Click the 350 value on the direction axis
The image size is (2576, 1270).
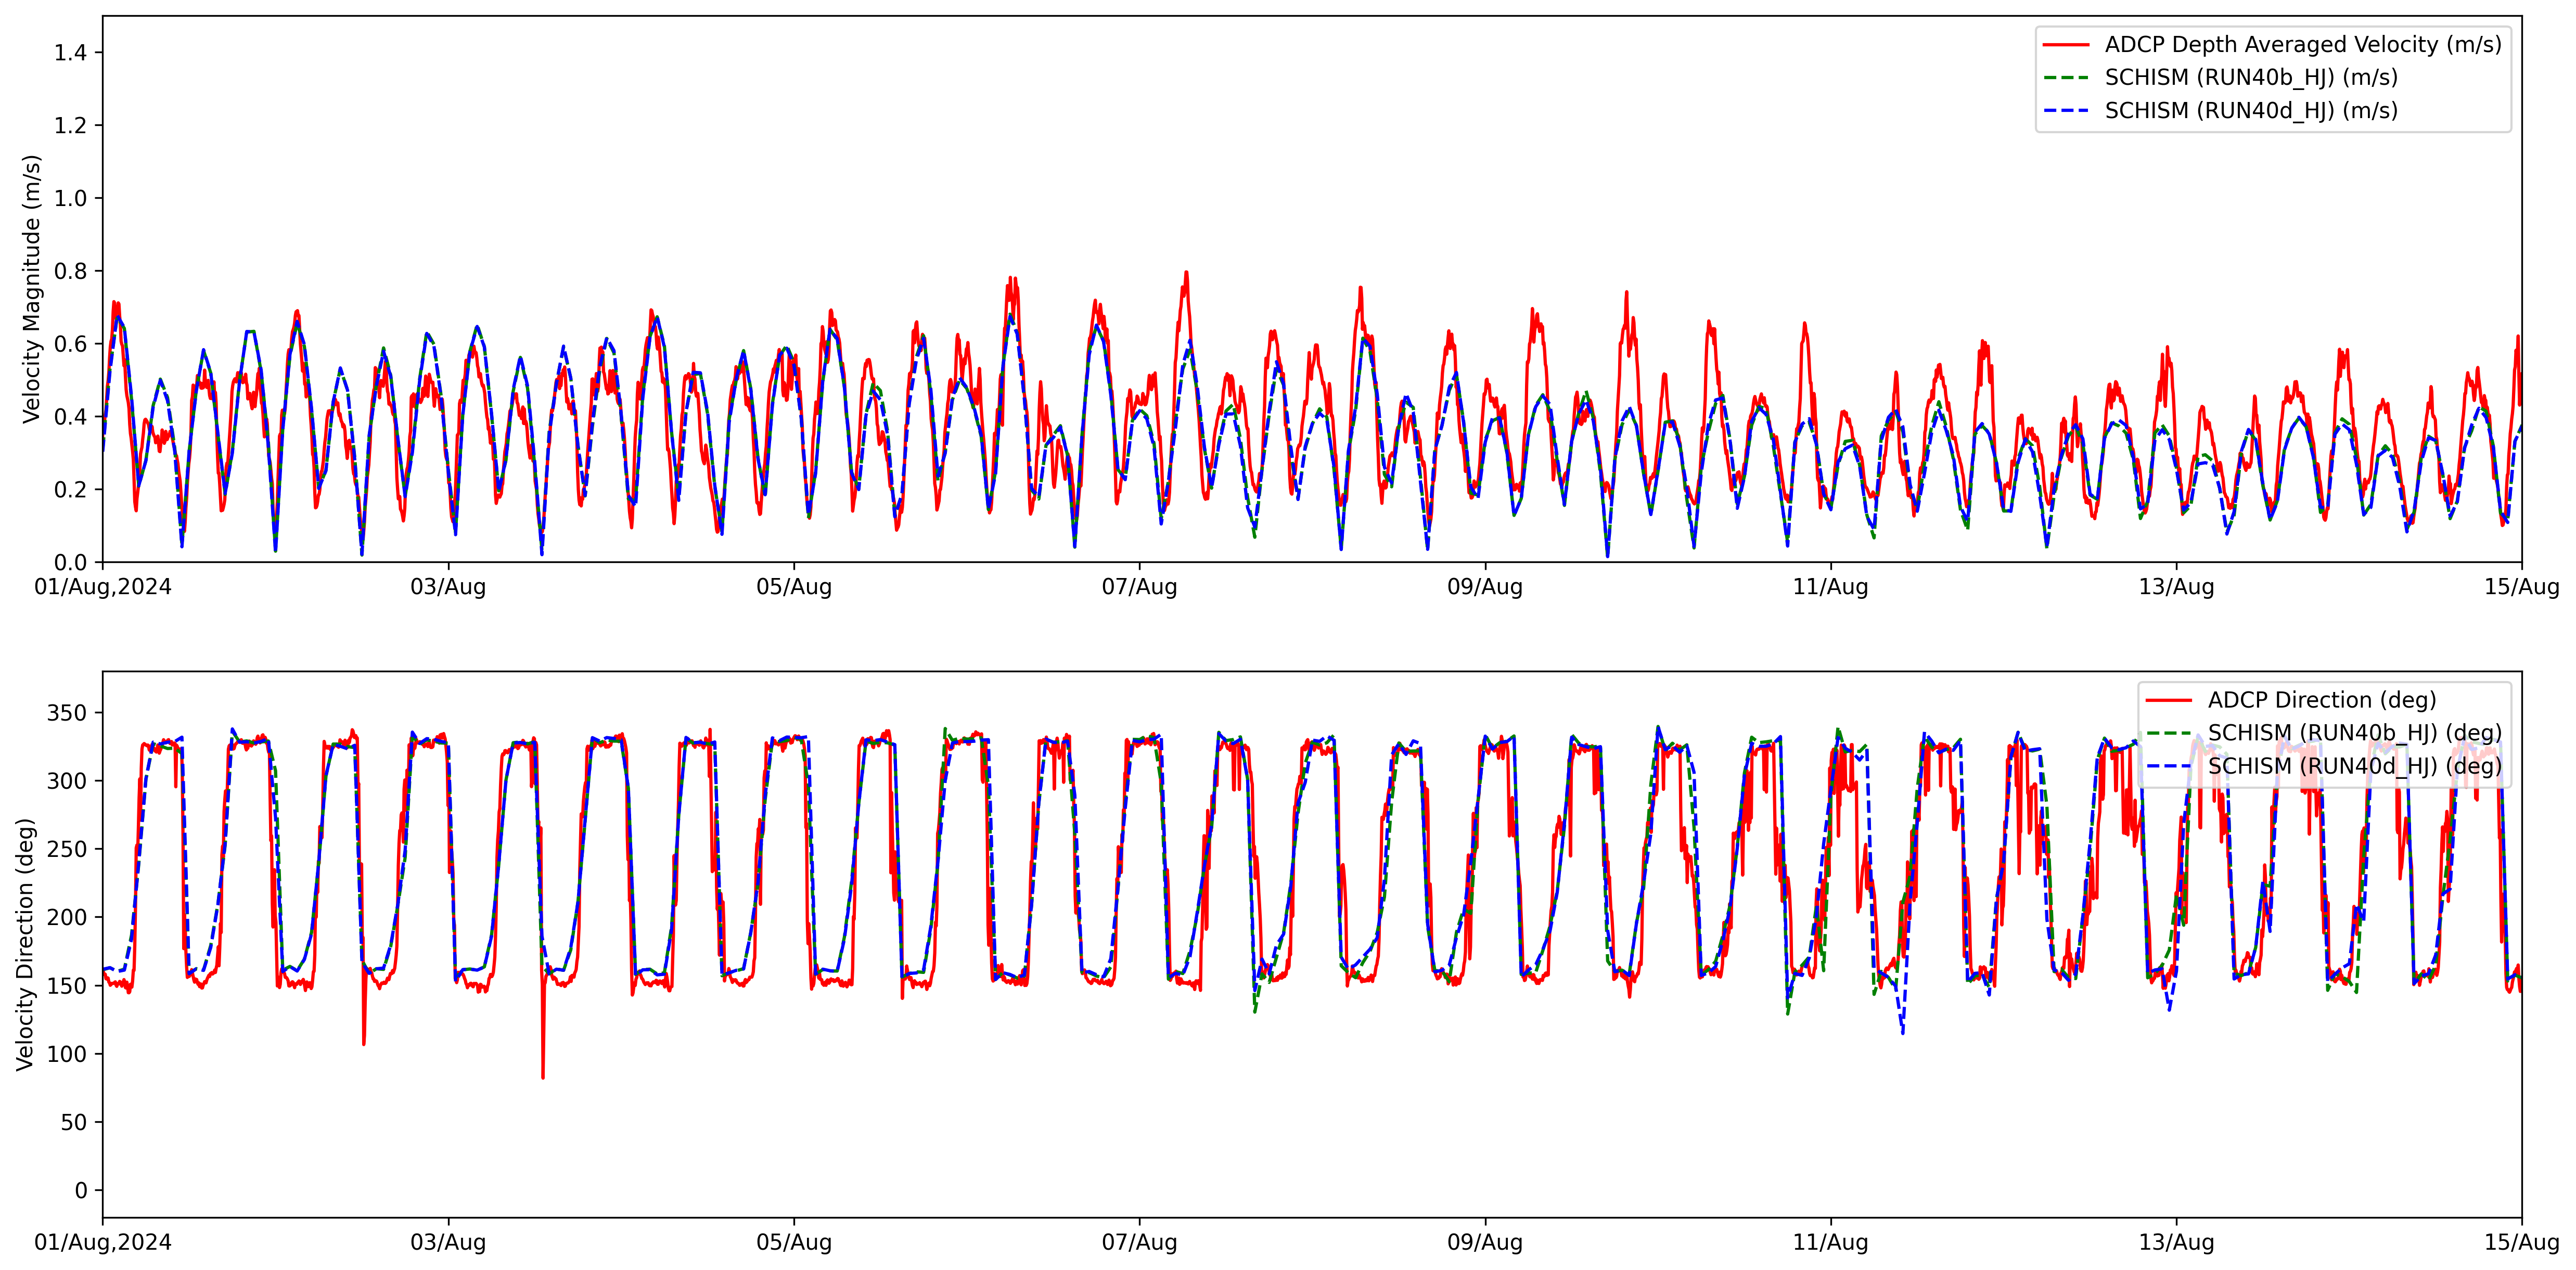point(67,713)
